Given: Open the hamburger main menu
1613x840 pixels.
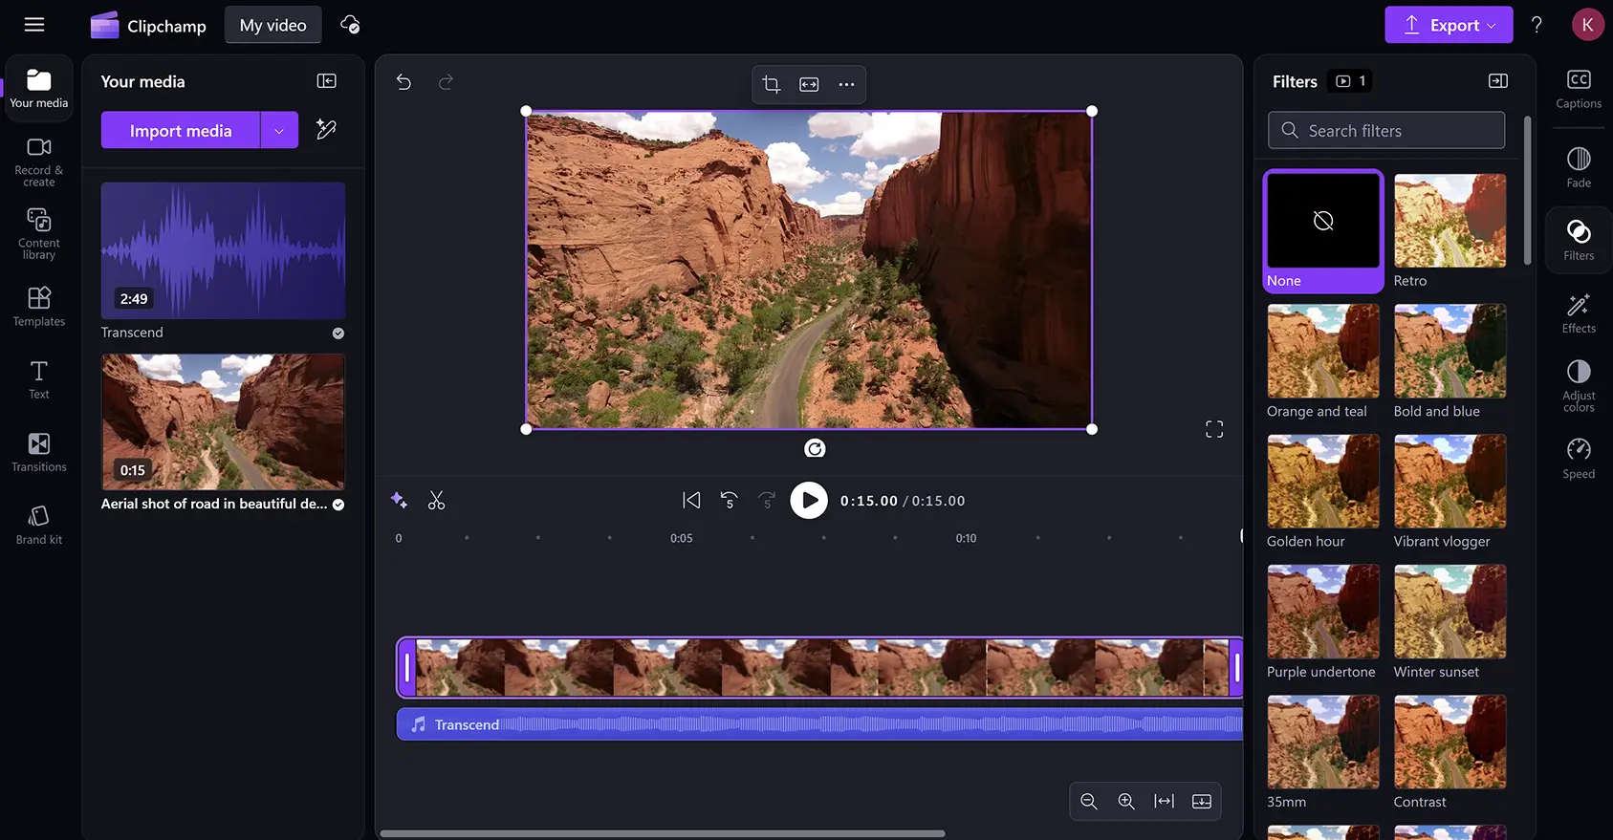Looking at the screenshot, I should click(34, 25).
